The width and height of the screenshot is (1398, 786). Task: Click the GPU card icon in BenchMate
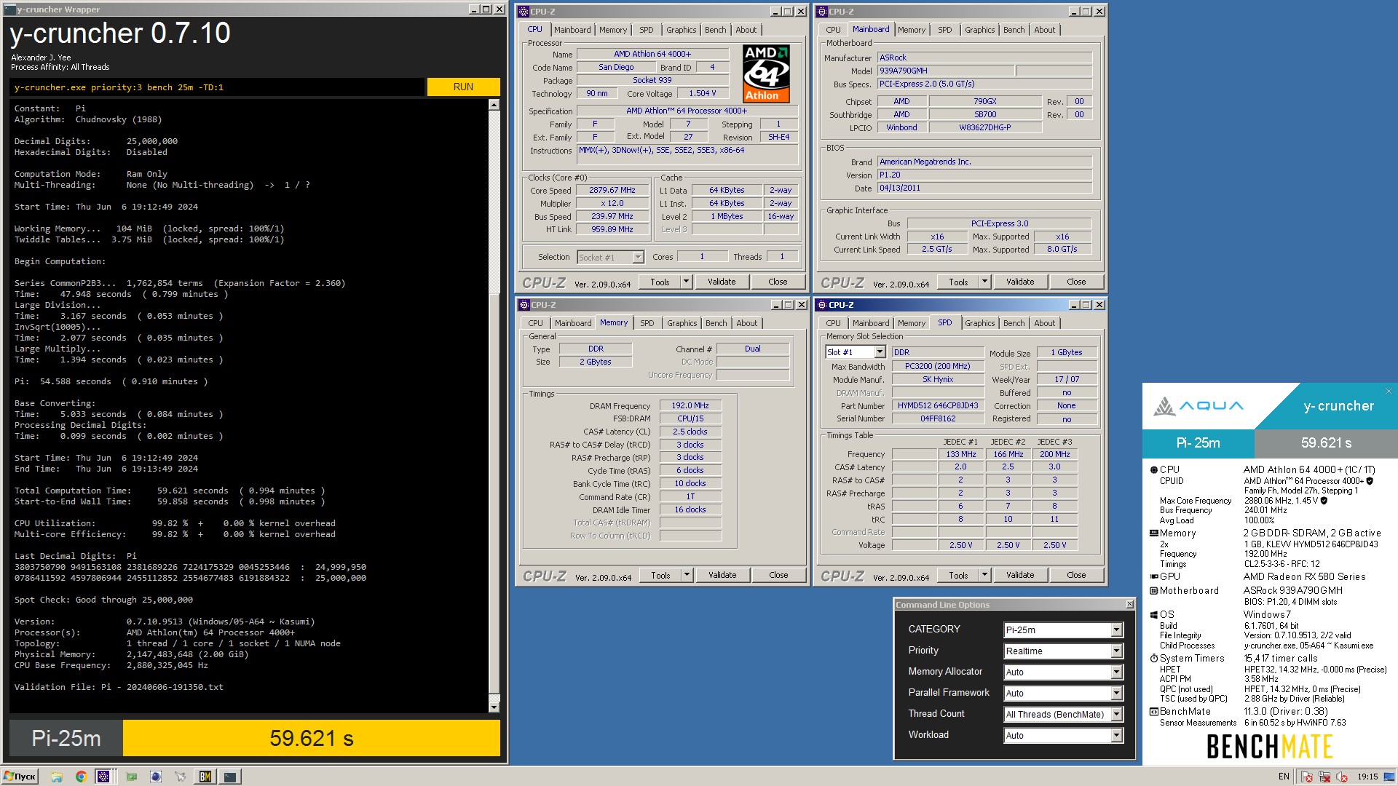point(1153,576)
